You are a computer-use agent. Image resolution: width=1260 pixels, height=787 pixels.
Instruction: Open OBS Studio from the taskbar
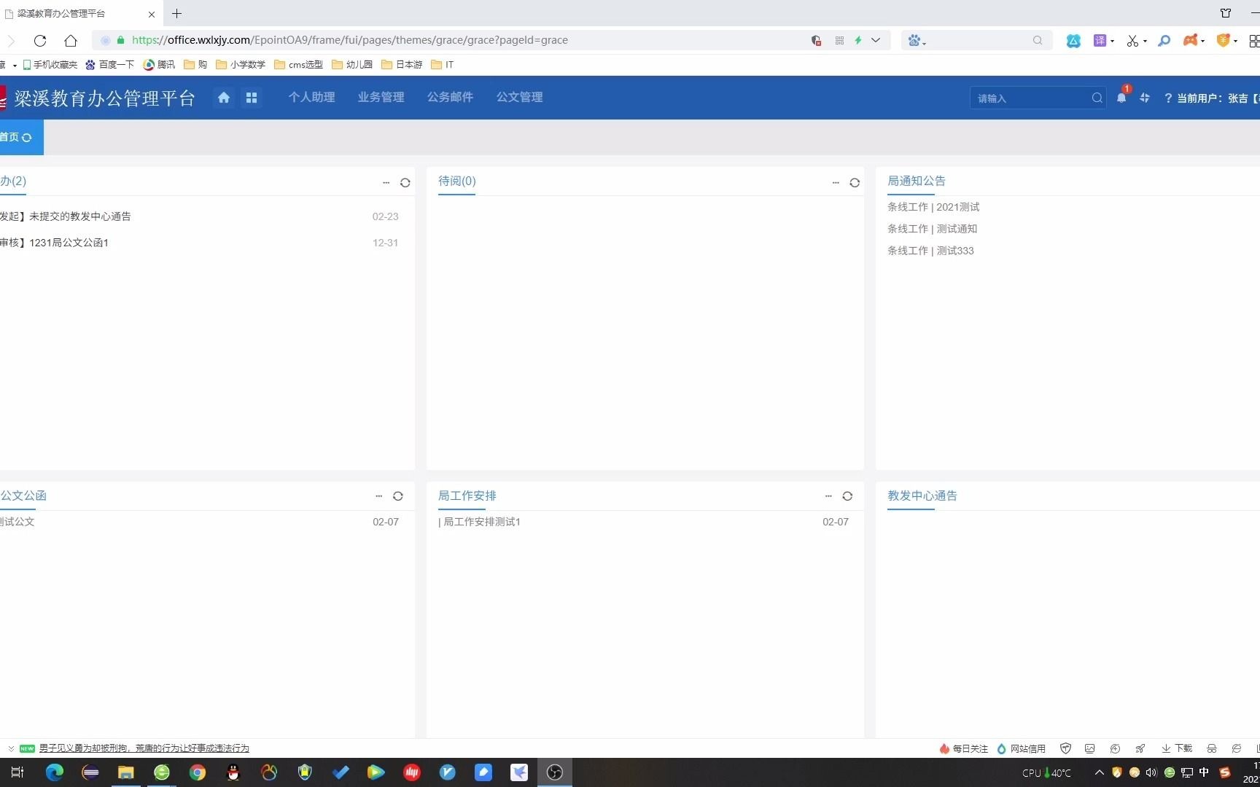tap(555, 772)
